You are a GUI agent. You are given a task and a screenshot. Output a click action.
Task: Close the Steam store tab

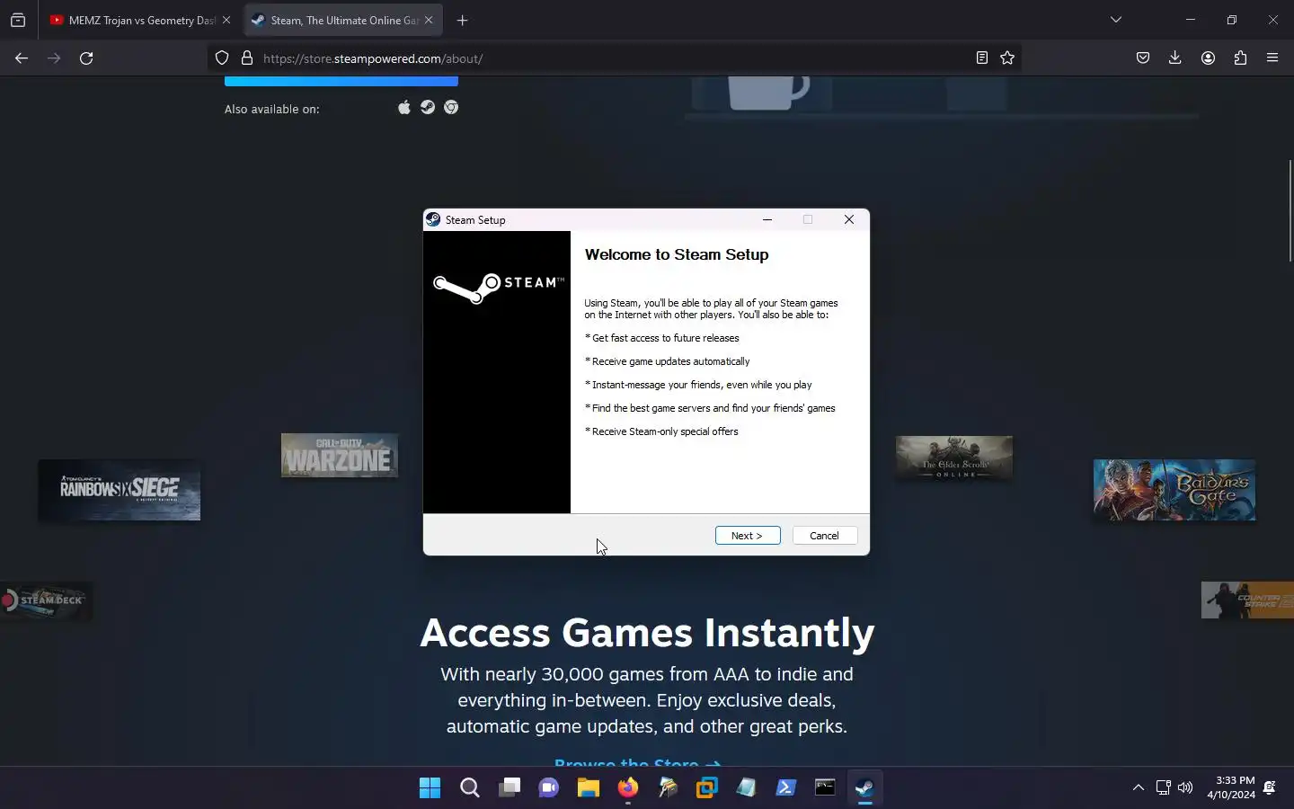(x=429, y=20)
